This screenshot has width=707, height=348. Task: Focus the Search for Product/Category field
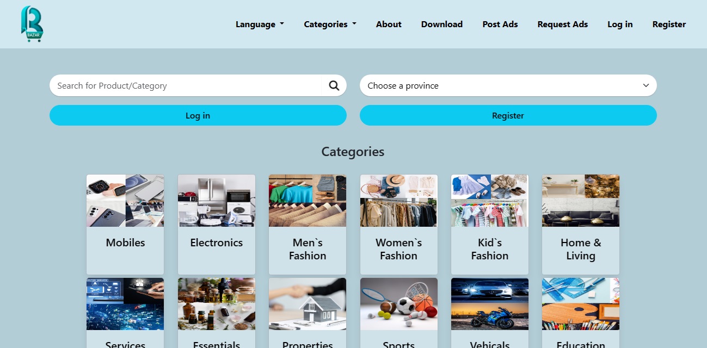[185, 85]
